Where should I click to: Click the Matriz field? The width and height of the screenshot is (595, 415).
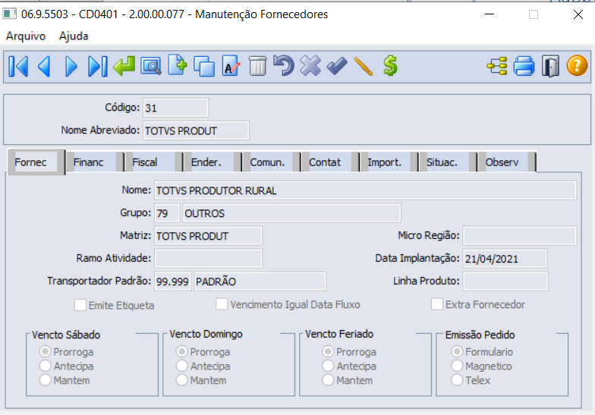[x=208, y=236]
